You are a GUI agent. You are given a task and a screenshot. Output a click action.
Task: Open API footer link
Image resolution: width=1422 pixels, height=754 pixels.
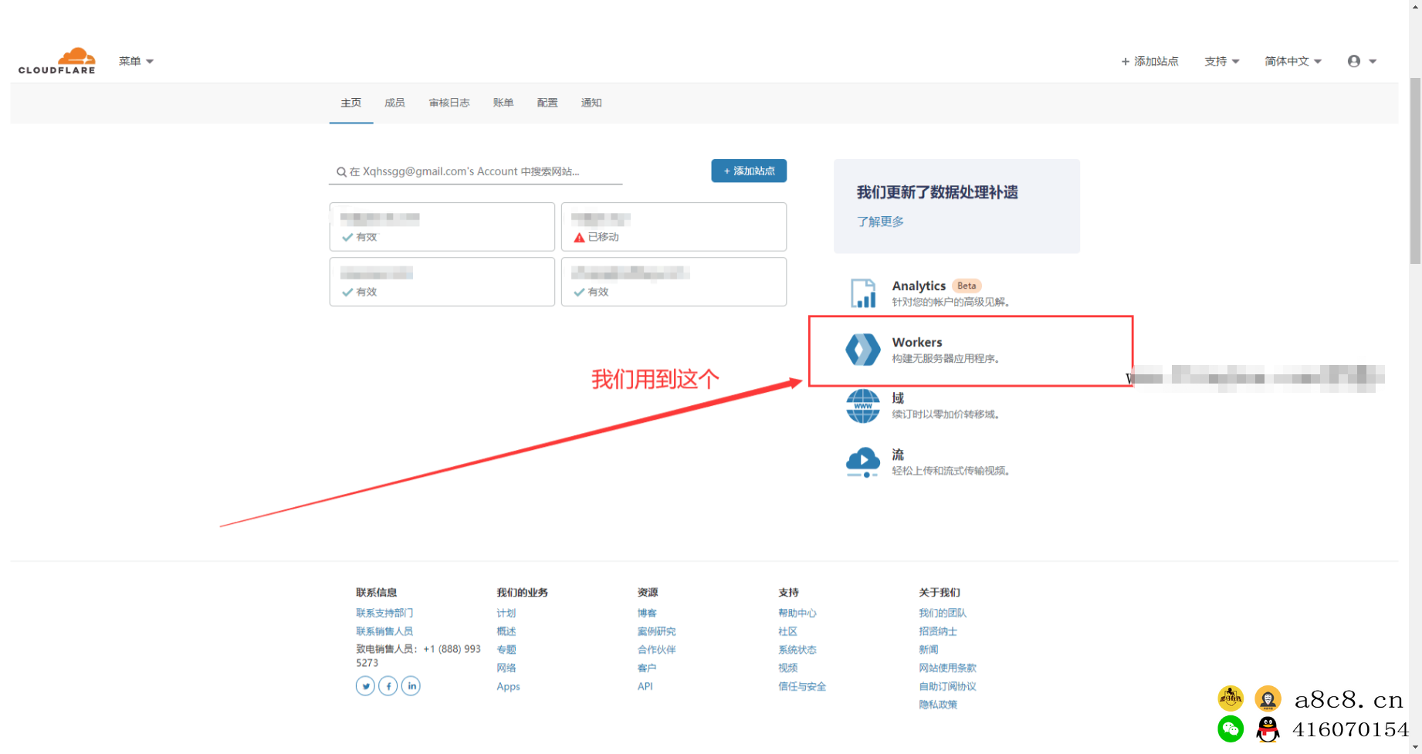(x=645, y=686)
